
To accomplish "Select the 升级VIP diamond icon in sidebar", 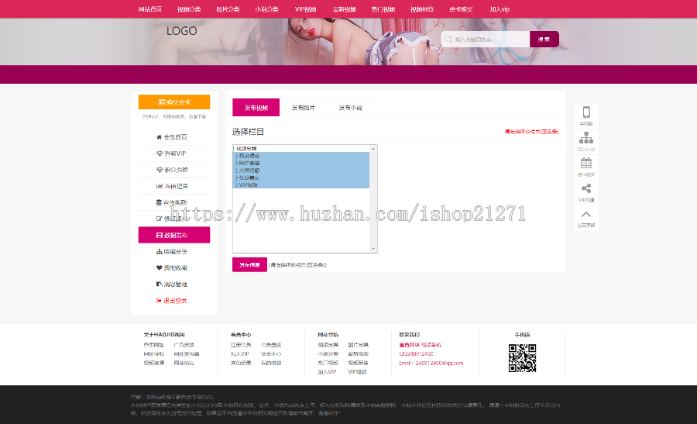I will [159, 153].
